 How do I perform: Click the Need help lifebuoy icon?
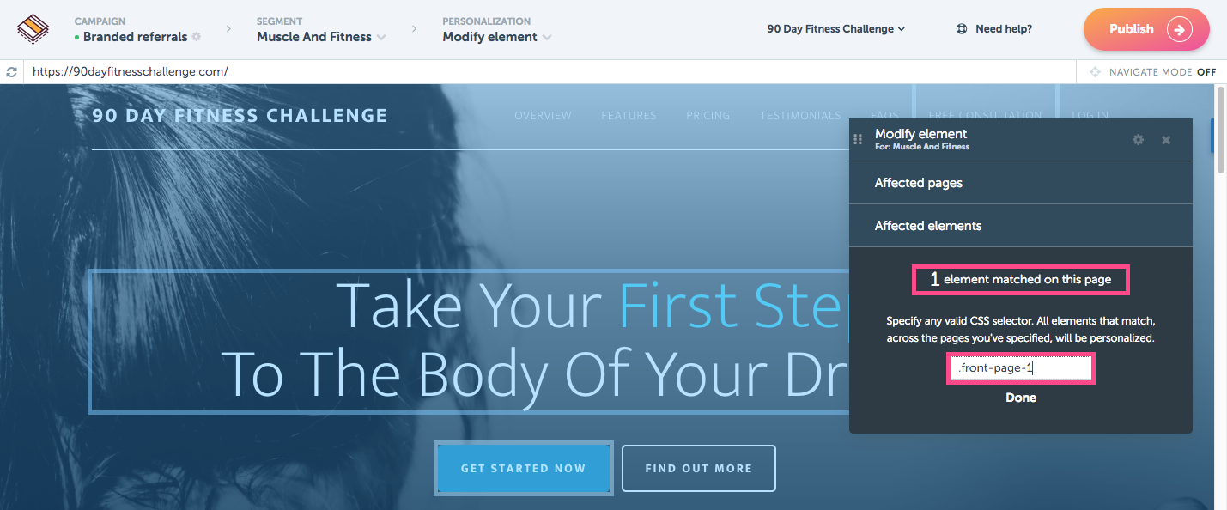(962, 29)
